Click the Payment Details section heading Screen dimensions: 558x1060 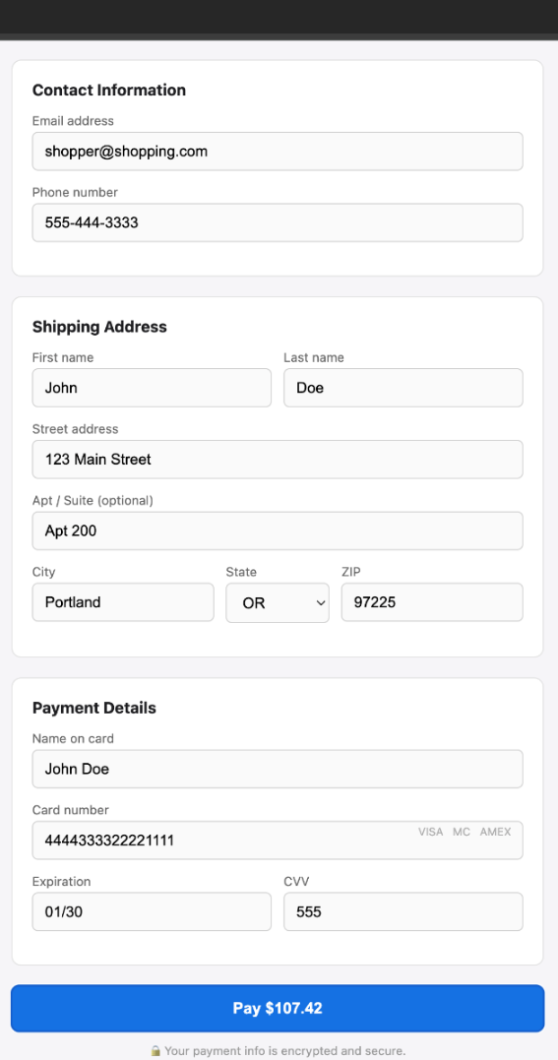94,708
